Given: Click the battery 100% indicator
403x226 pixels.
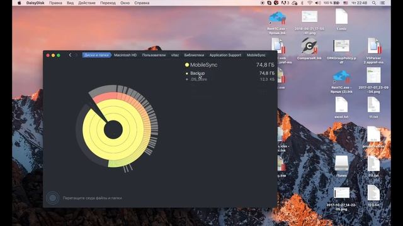Looking at the screenshot, I should pos(332,3).
